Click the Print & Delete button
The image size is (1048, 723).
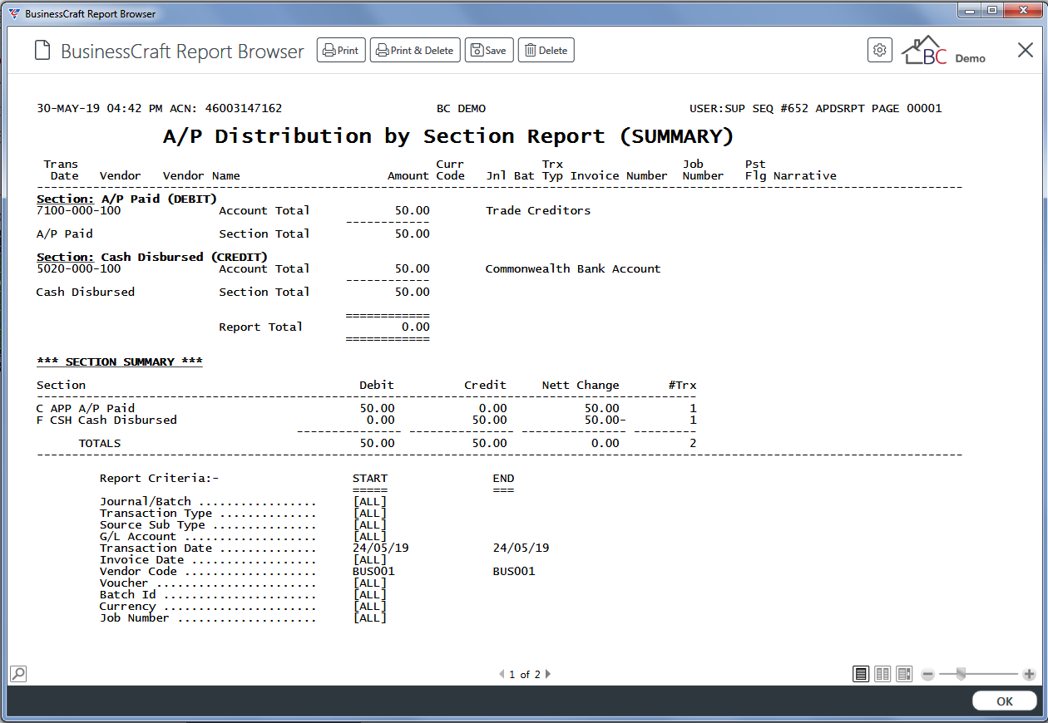tap(415, 50)
